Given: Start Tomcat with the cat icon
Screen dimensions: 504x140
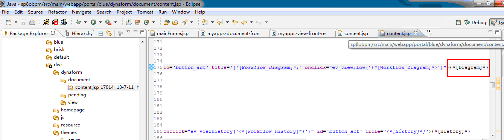Looking at the screenshot, I should [46, 22].
